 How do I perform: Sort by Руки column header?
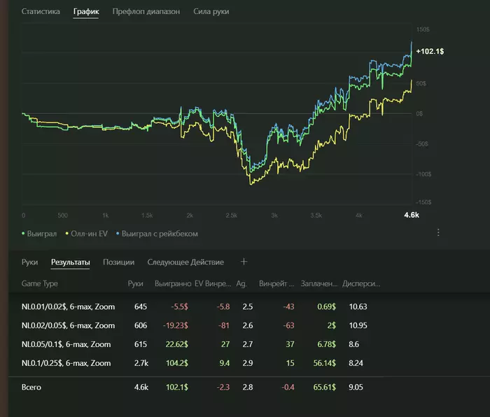(135, 283)
